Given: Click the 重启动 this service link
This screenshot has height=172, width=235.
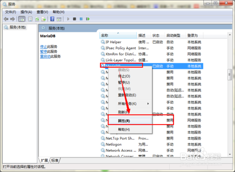Looking at the screenshot, I should tap(45, 56).
